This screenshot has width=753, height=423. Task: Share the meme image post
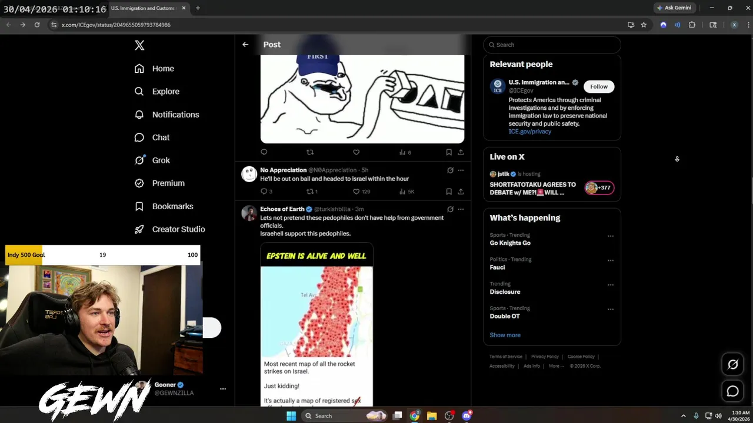[x=461, y=152]
